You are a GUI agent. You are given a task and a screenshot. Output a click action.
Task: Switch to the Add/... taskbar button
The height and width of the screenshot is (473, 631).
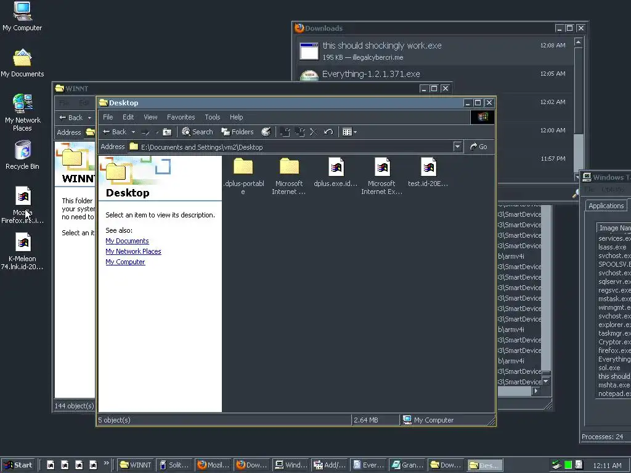pos(330,465)
